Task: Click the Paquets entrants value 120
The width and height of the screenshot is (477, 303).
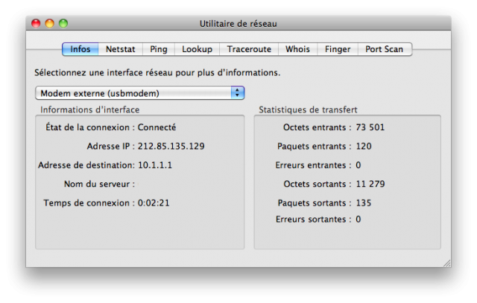Action: click(x=364, y=146)
